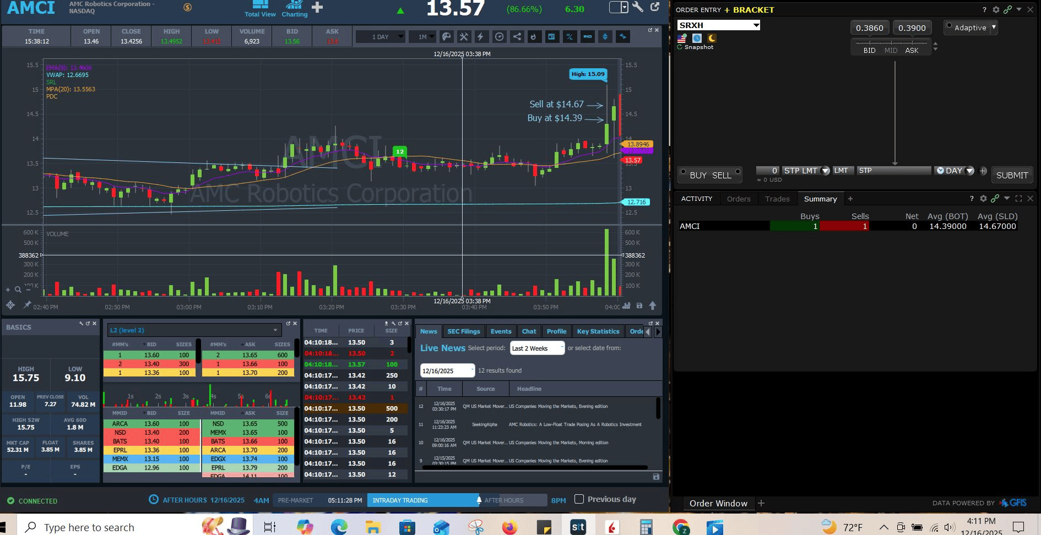Toggle the Adaptive radio button
This screenshot has height=535, width=1041.
pos(950,26)
